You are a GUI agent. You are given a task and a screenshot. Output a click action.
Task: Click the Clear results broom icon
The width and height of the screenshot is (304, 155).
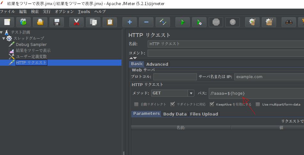pos(252,22)
